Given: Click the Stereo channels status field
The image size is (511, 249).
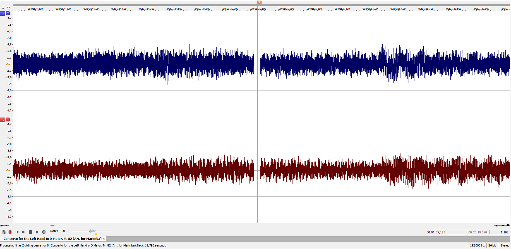Looking at the screenshot, I should (x=505, y=245).
